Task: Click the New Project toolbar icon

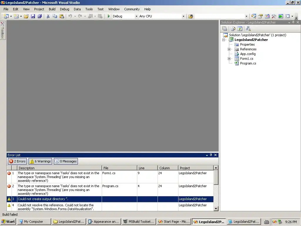Action: click(x=6, y=16)
